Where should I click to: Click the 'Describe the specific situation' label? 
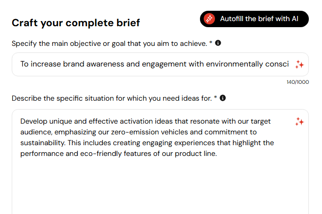(112, 98)
